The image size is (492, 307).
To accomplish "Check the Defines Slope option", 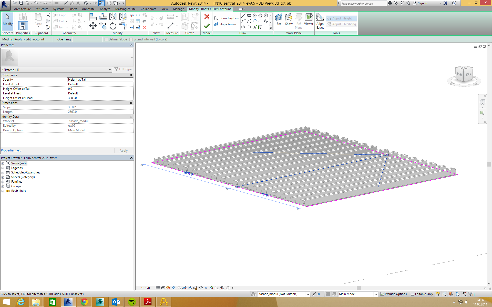I will click(x=106, y=39).
